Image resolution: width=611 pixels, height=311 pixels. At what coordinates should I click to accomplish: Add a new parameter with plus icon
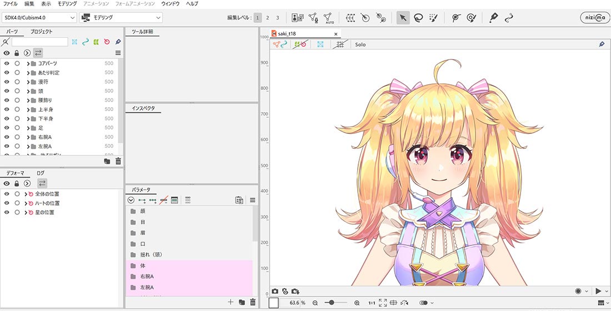click(231, 302)
